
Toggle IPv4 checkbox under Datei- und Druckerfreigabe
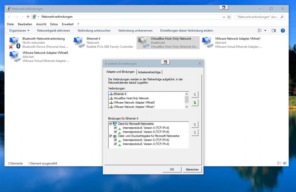[115, 144]
